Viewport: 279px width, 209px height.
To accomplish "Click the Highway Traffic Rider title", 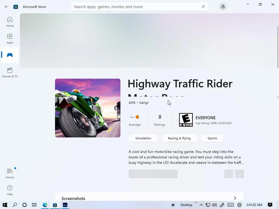I will pyautogui.click(x=180, y=84).
